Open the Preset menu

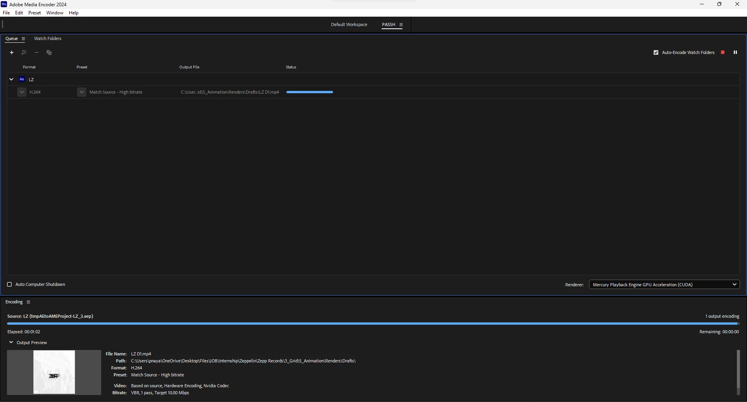click(35, 13)
